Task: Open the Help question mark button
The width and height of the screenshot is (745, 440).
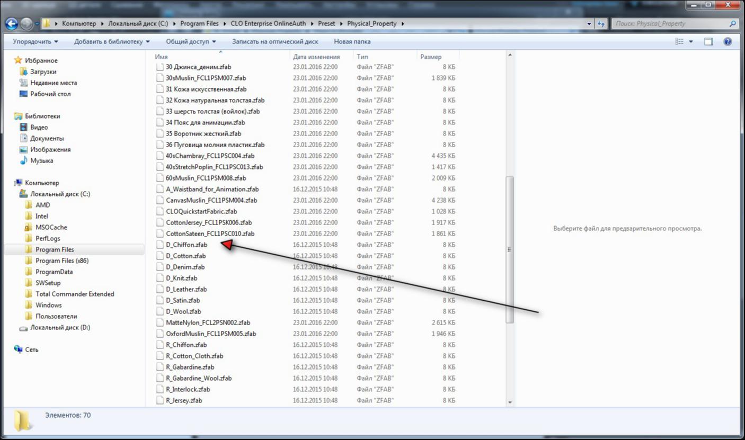Action: pyautogui.click(x=728, y=41)
